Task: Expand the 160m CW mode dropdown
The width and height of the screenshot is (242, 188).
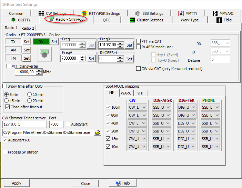Action: [137, 107]
